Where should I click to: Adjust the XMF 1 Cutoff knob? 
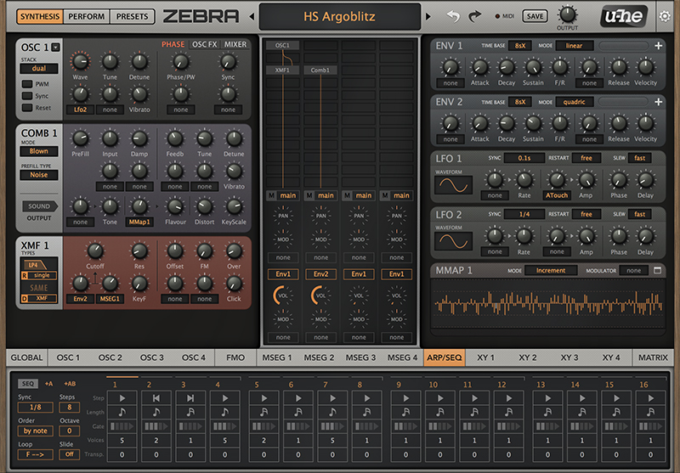tap(95, 250)
